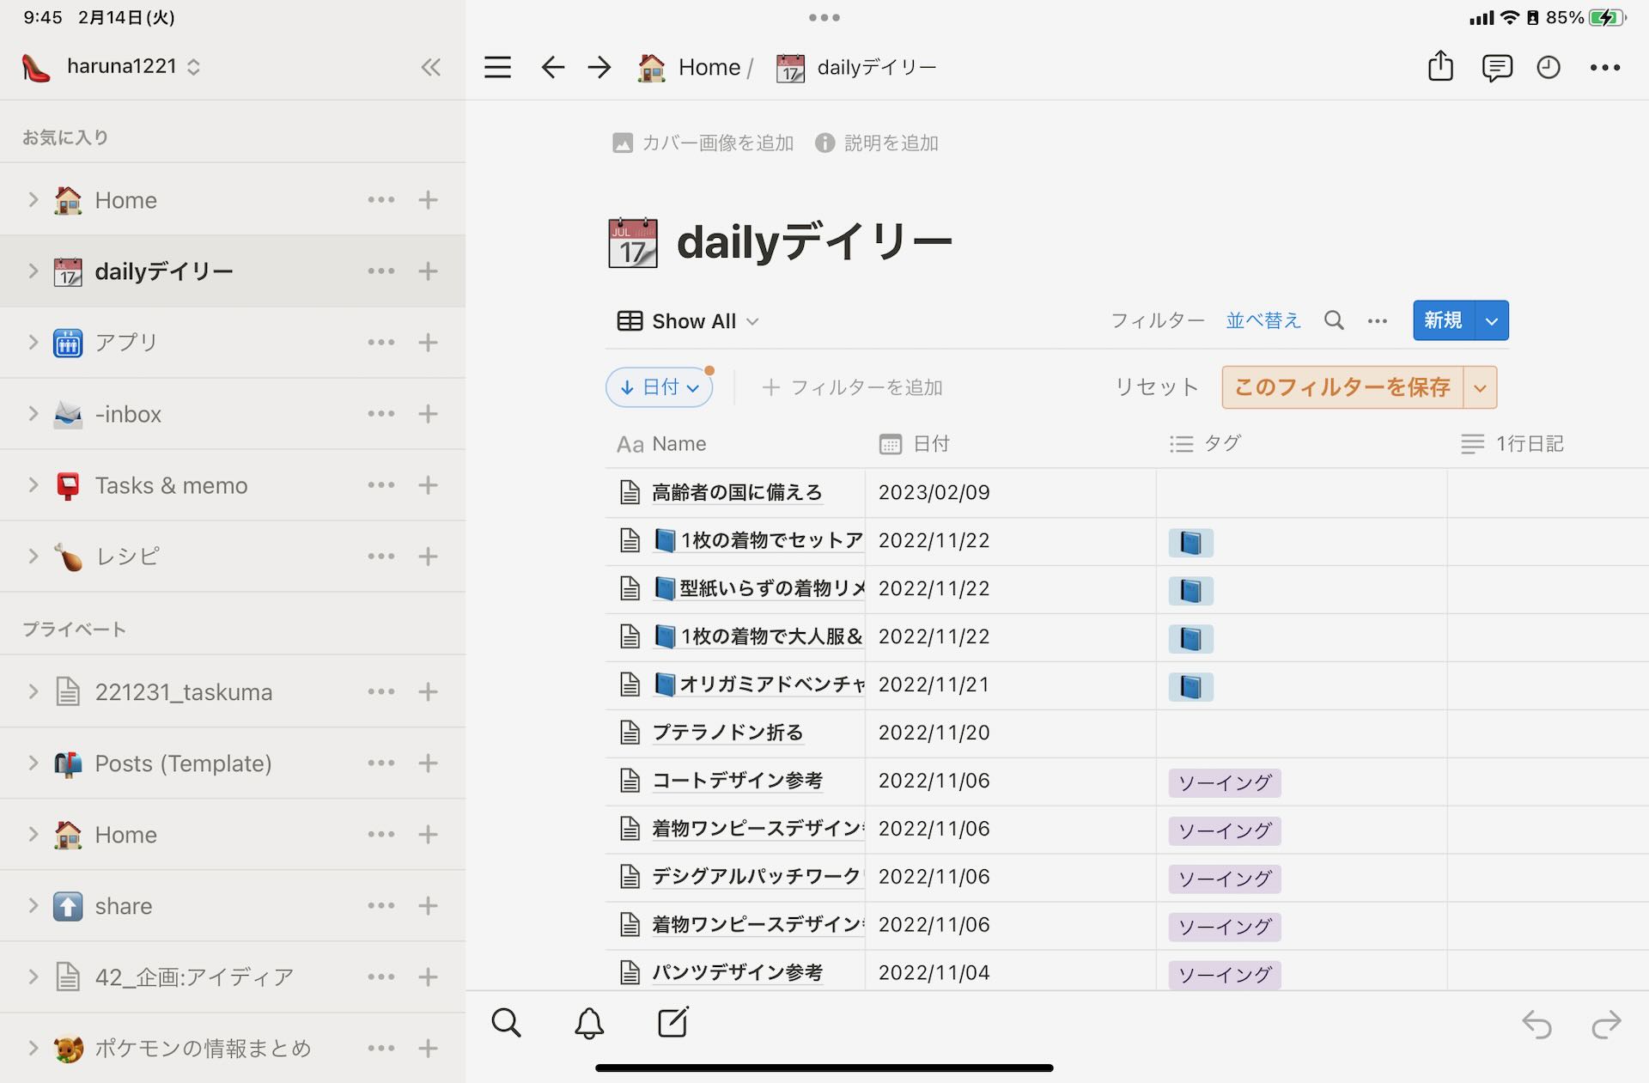Open page history clock icon
The width and height of the screenshot is (1649, 1083).
[1548, 67]
